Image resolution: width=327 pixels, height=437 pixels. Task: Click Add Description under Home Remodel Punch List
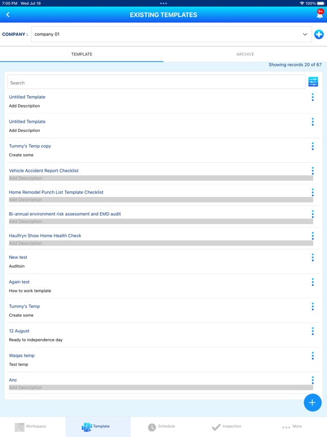pyautogui.click(x=161, y=200)
